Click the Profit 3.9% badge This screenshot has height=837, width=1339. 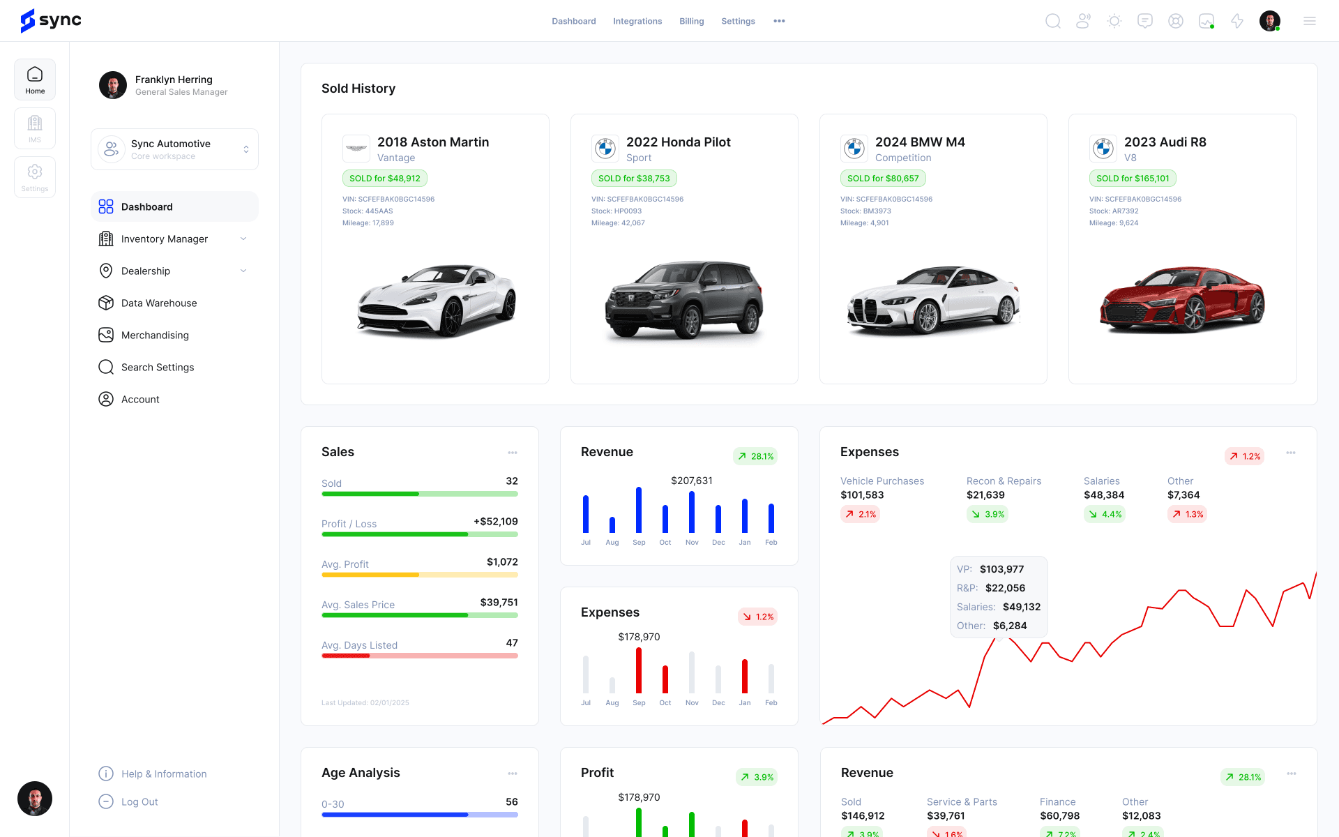[x=757, y=777]
